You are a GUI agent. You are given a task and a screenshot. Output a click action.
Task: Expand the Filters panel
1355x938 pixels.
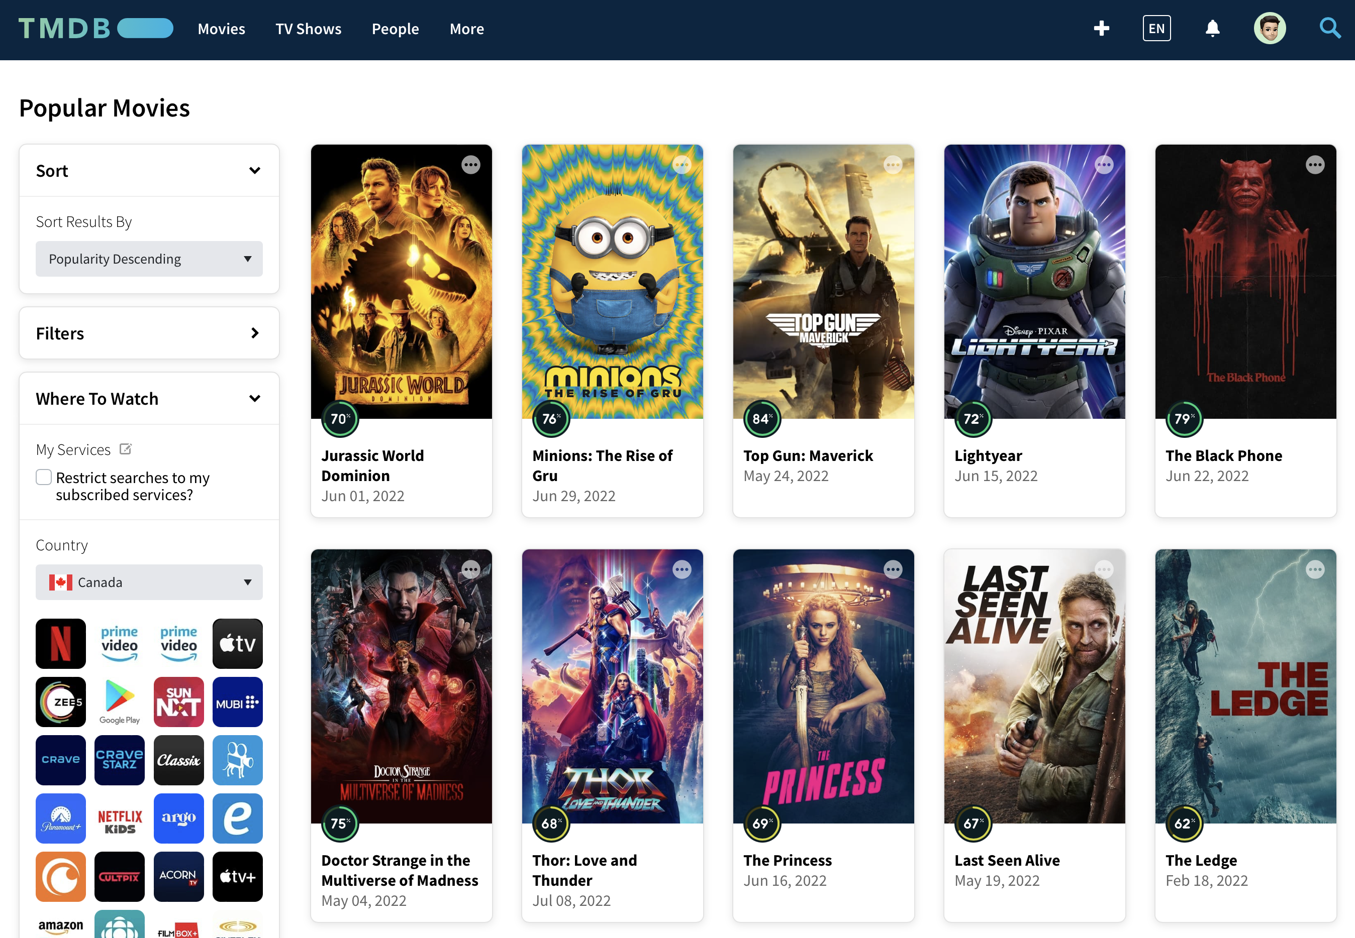point(149,333)
